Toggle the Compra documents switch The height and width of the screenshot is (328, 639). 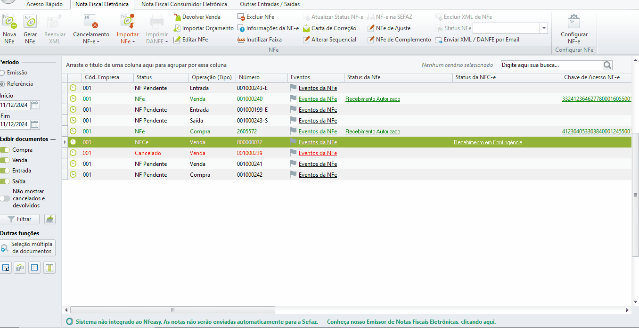5,150
